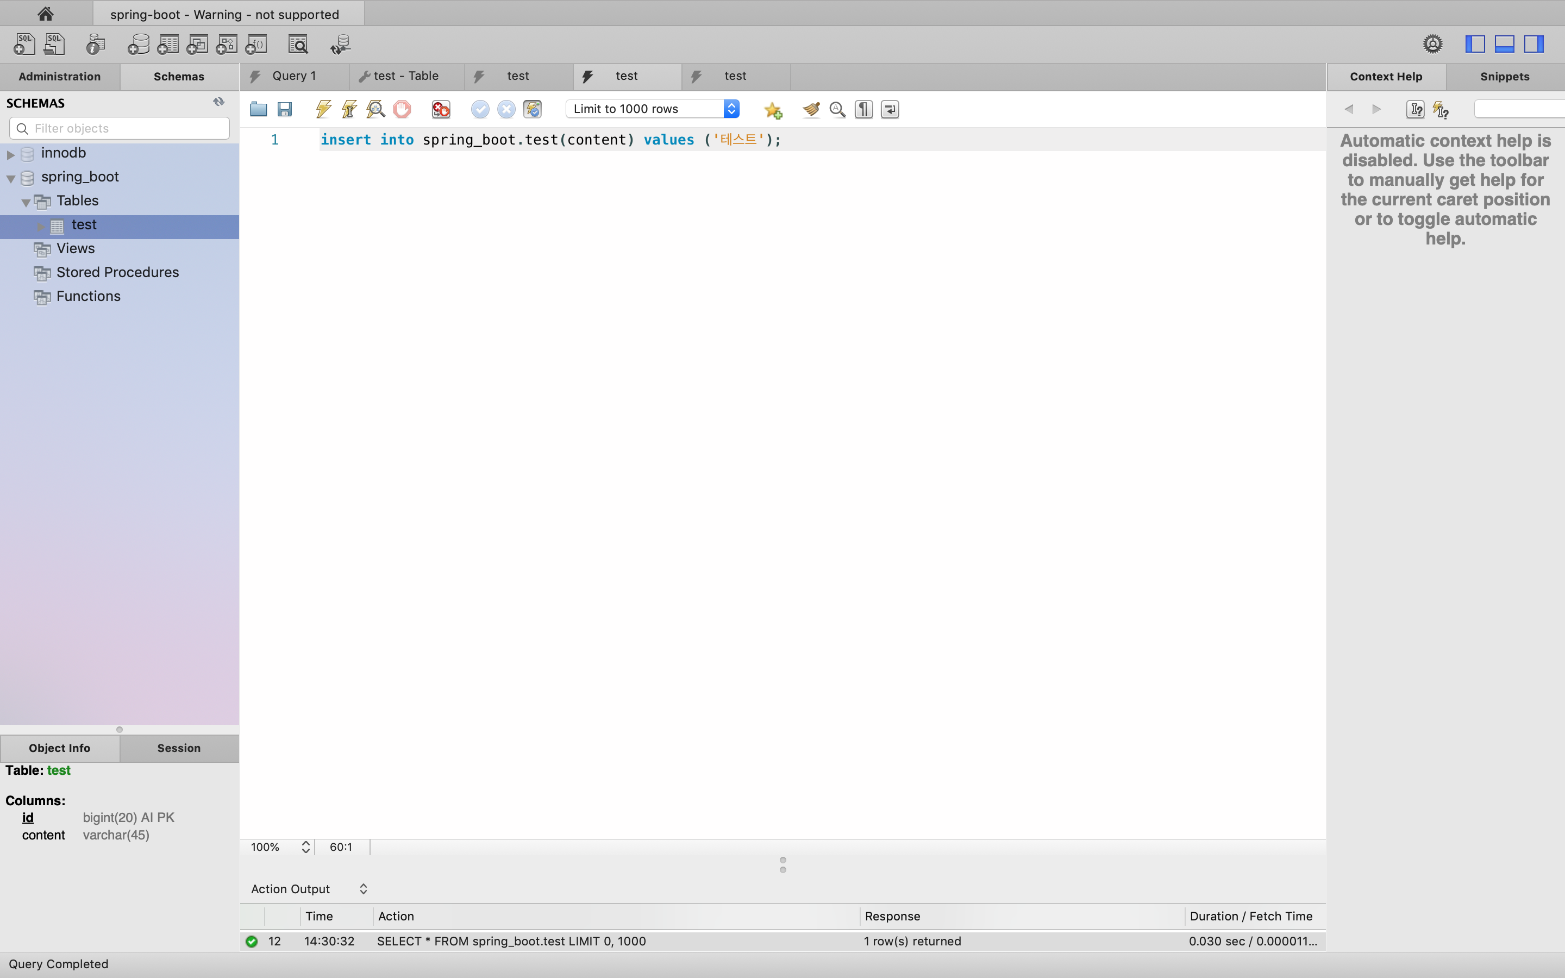1565x978 pixels.
Task: Click the Beautify query broom icon
Action: (811, 109)
